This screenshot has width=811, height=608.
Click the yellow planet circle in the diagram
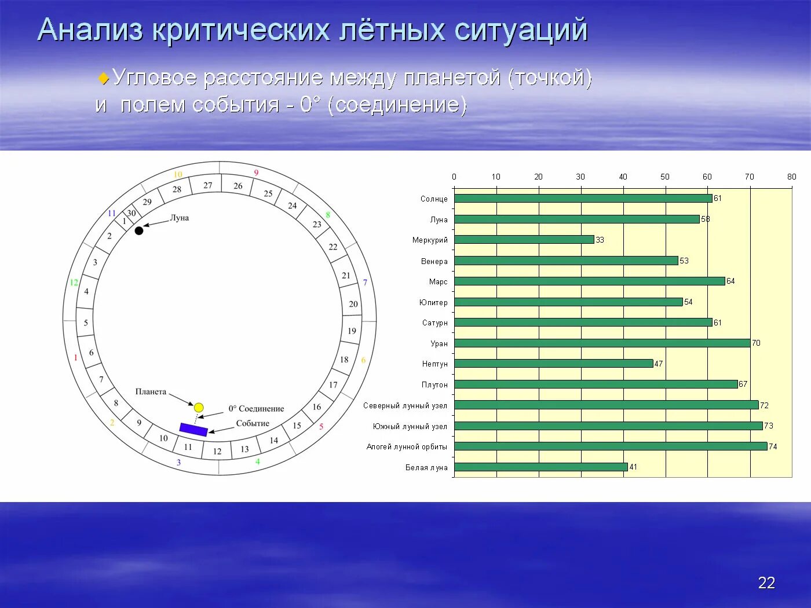coord(199,408)
